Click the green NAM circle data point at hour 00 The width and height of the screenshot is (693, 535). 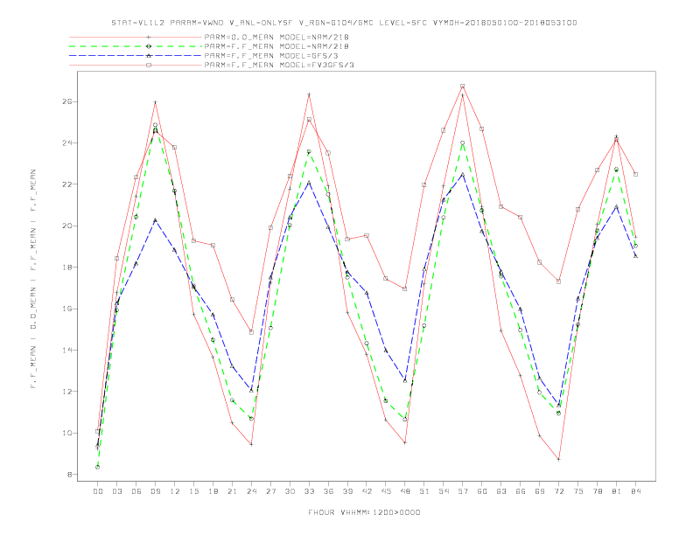click(x=98, y=467)
